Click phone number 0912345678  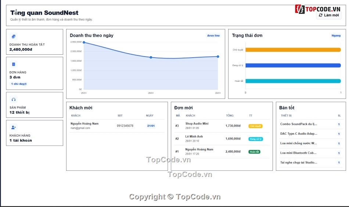click(x=125, y=126)
